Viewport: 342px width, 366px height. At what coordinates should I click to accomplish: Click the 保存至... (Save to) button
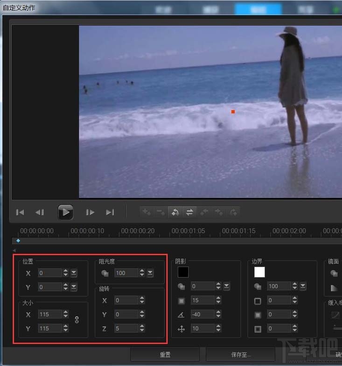coord(240,355)
